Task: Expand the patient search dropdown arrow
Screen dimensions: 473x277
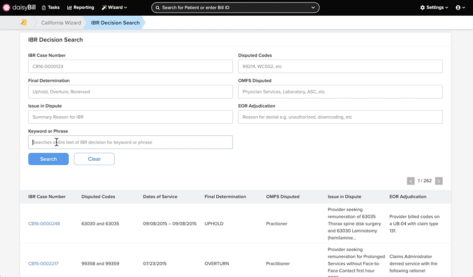Action: (313, 8)
